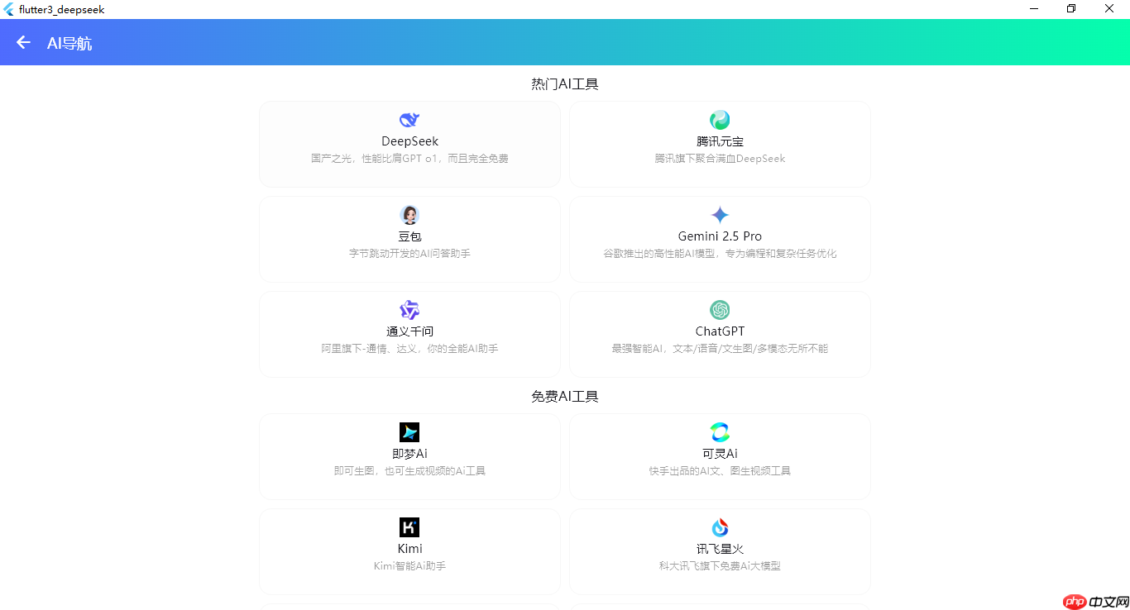Click description 国产之光，性能比肩GPT o1
Viewport: 1130px width, 610px height.
tap(409, 159)
